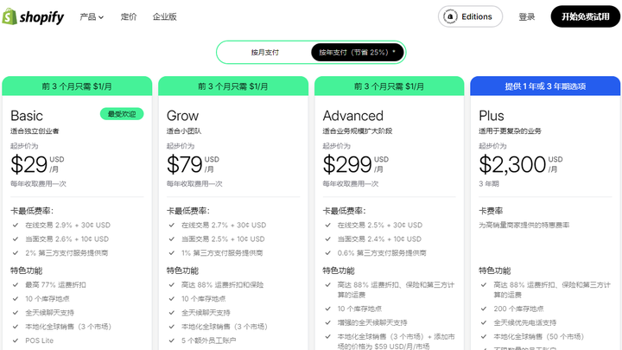Click the Advanced plan green promo banner
The width and height of the screenshot is (622, 350).
[389, 86]
